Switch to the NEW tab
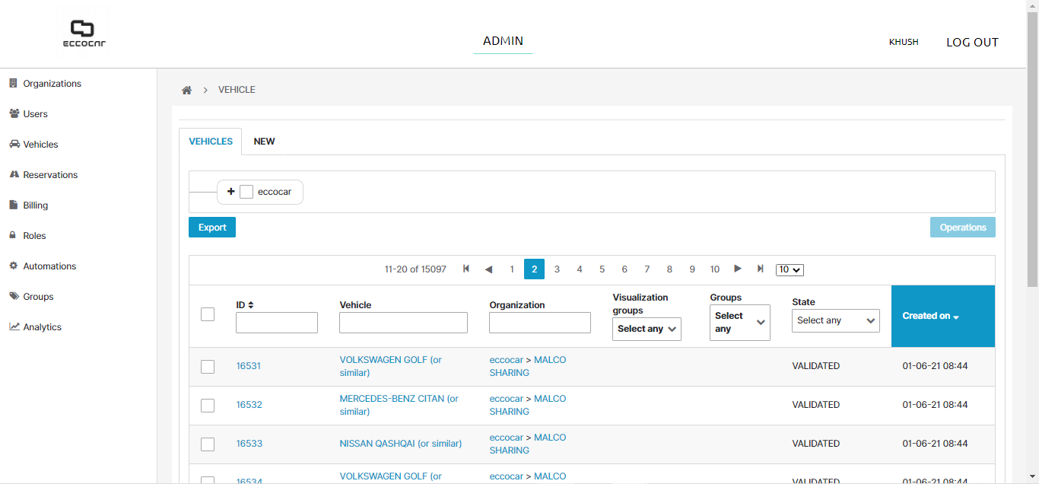The width and height of the screenshot is (1039, 484). click(264, 142)
